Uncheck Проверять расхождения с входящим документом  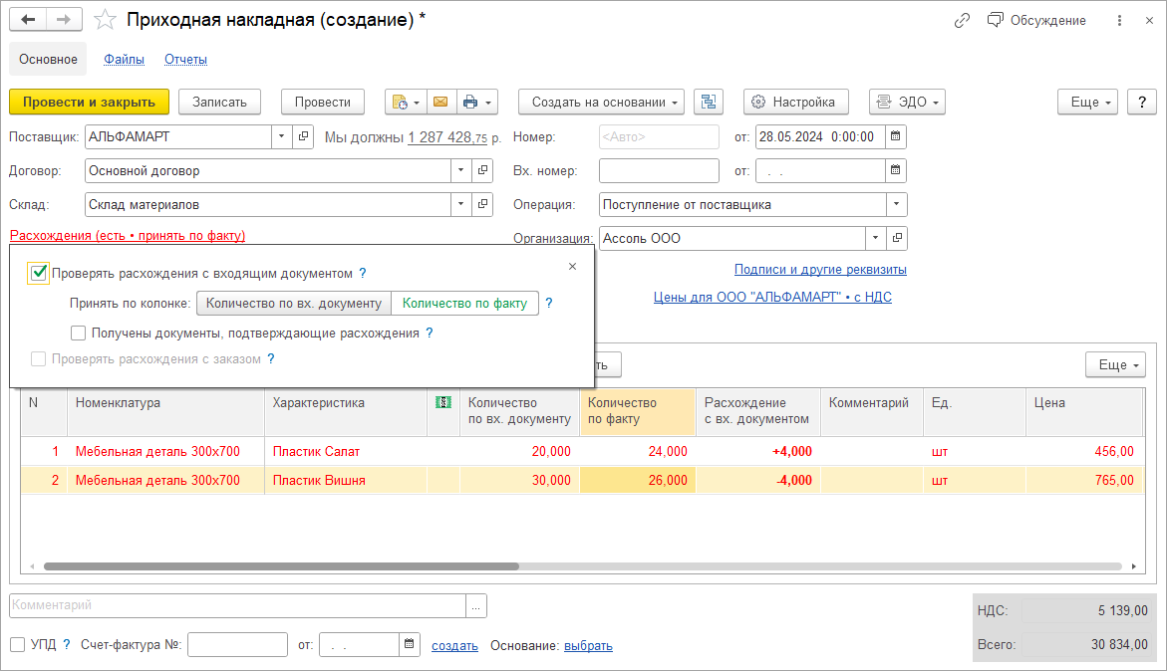click(39, 273)
